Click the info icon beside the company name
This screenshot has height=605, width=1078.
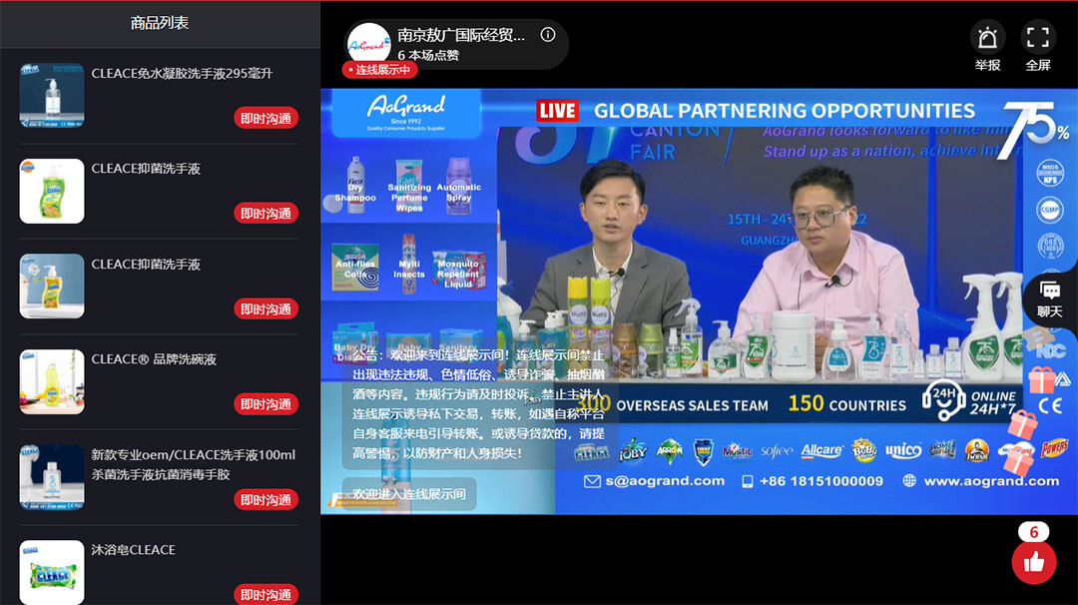pyautogui.click(x=548, y=34)
